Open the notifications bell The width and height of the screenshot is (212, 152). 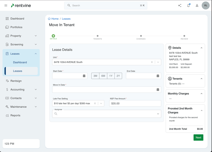tap(188, 6)
